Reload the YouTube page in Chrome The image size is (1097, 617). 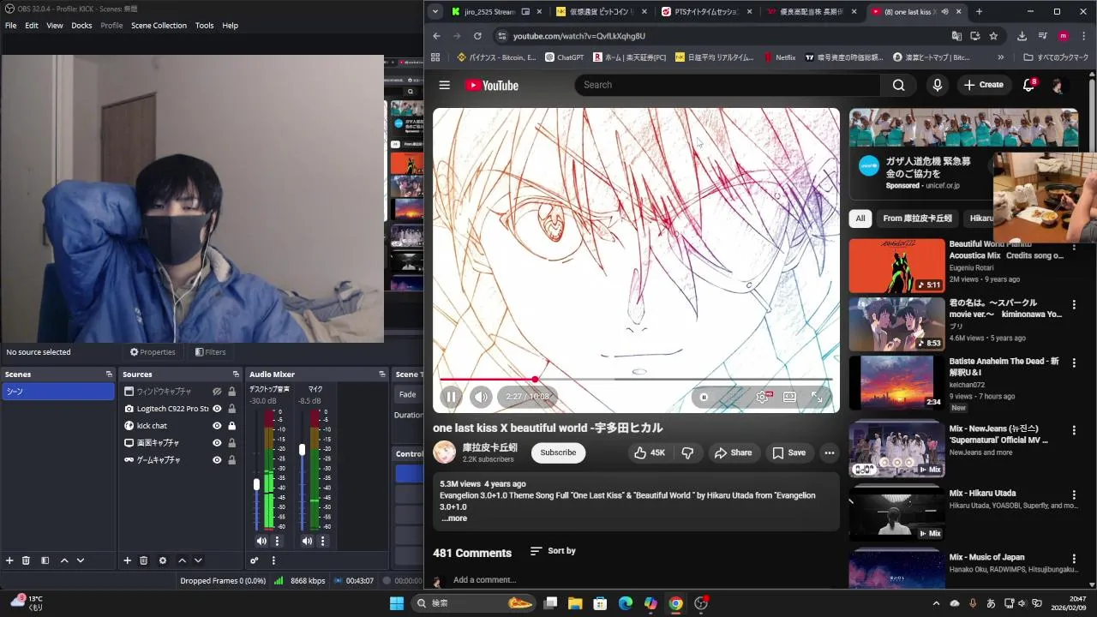coord(477,36)
